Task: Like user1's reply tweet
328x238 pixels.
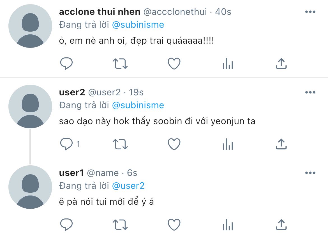Action: click(x=174, y=225)
